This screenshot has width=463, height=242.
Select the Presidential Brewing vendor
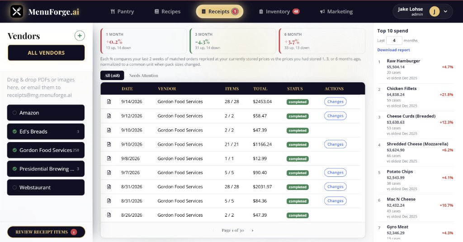coord(46,169)
